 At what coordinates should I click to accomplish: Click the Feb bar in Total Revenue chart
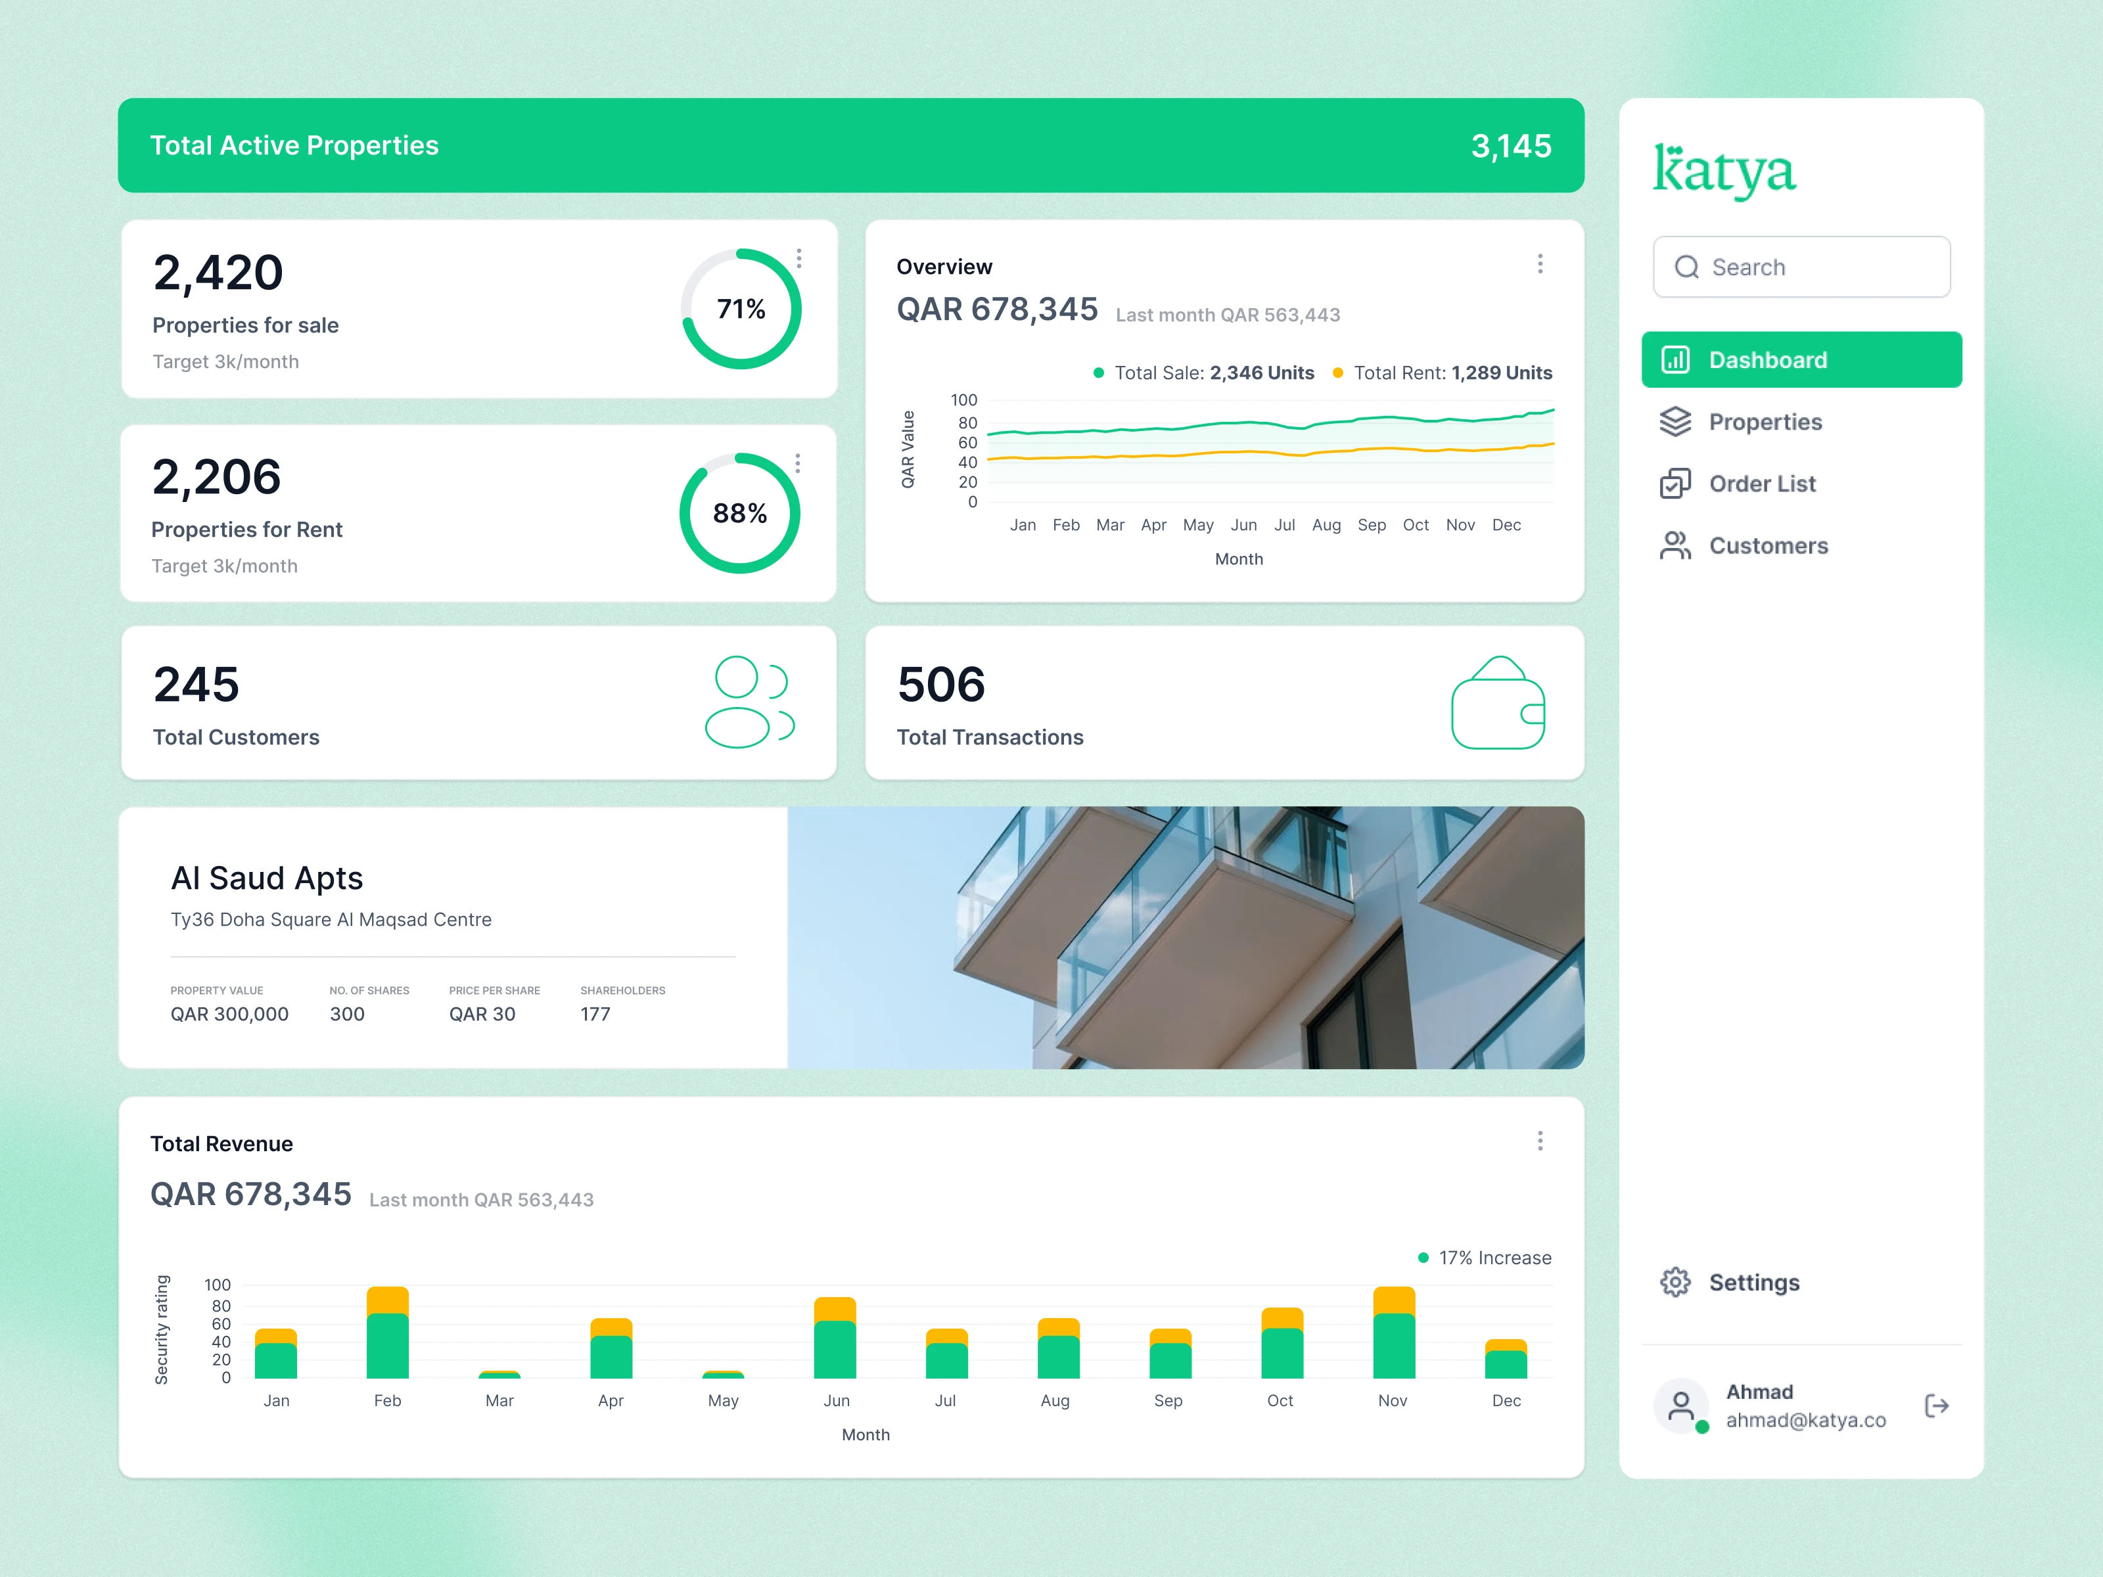388,1332
